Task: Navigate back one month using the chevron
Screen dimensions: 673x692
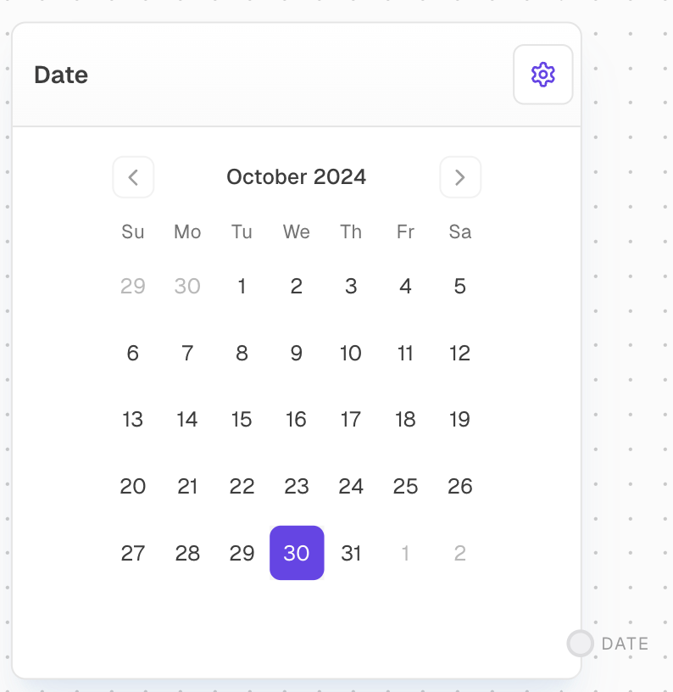Action: 133,177
